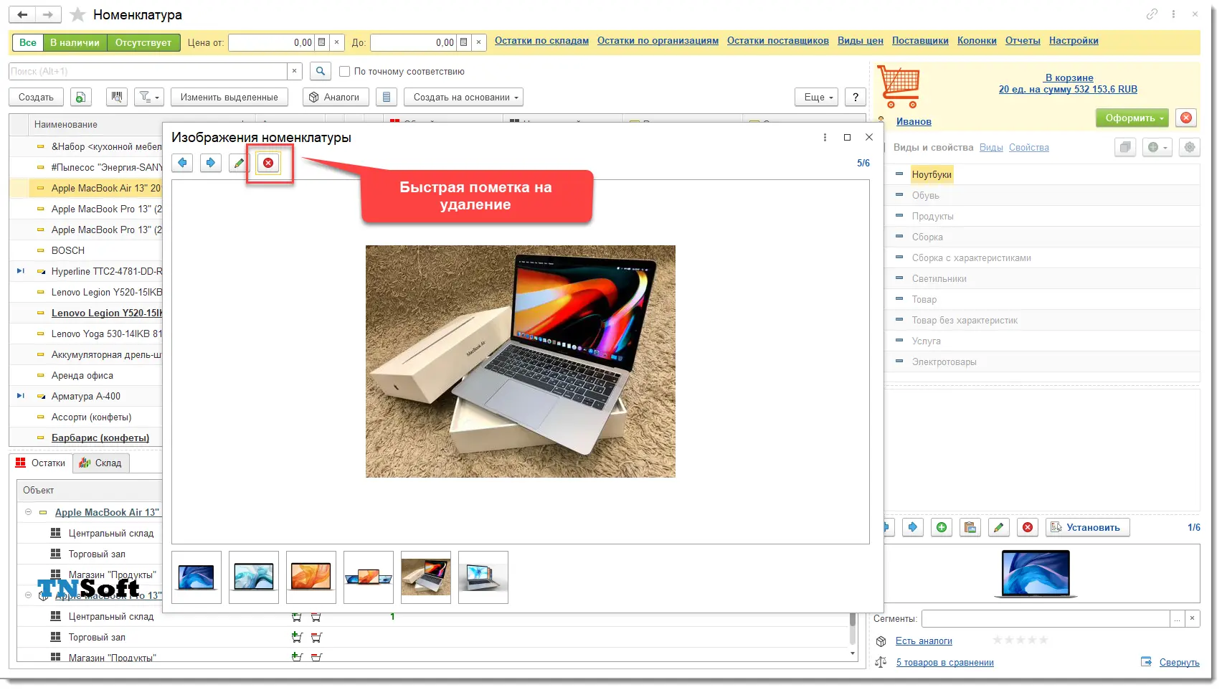The width and height of the screenshot is (1222, 690).
Task: Open the Еще menu dropdown
Action: pyautogui.click(x=817, y=97)
